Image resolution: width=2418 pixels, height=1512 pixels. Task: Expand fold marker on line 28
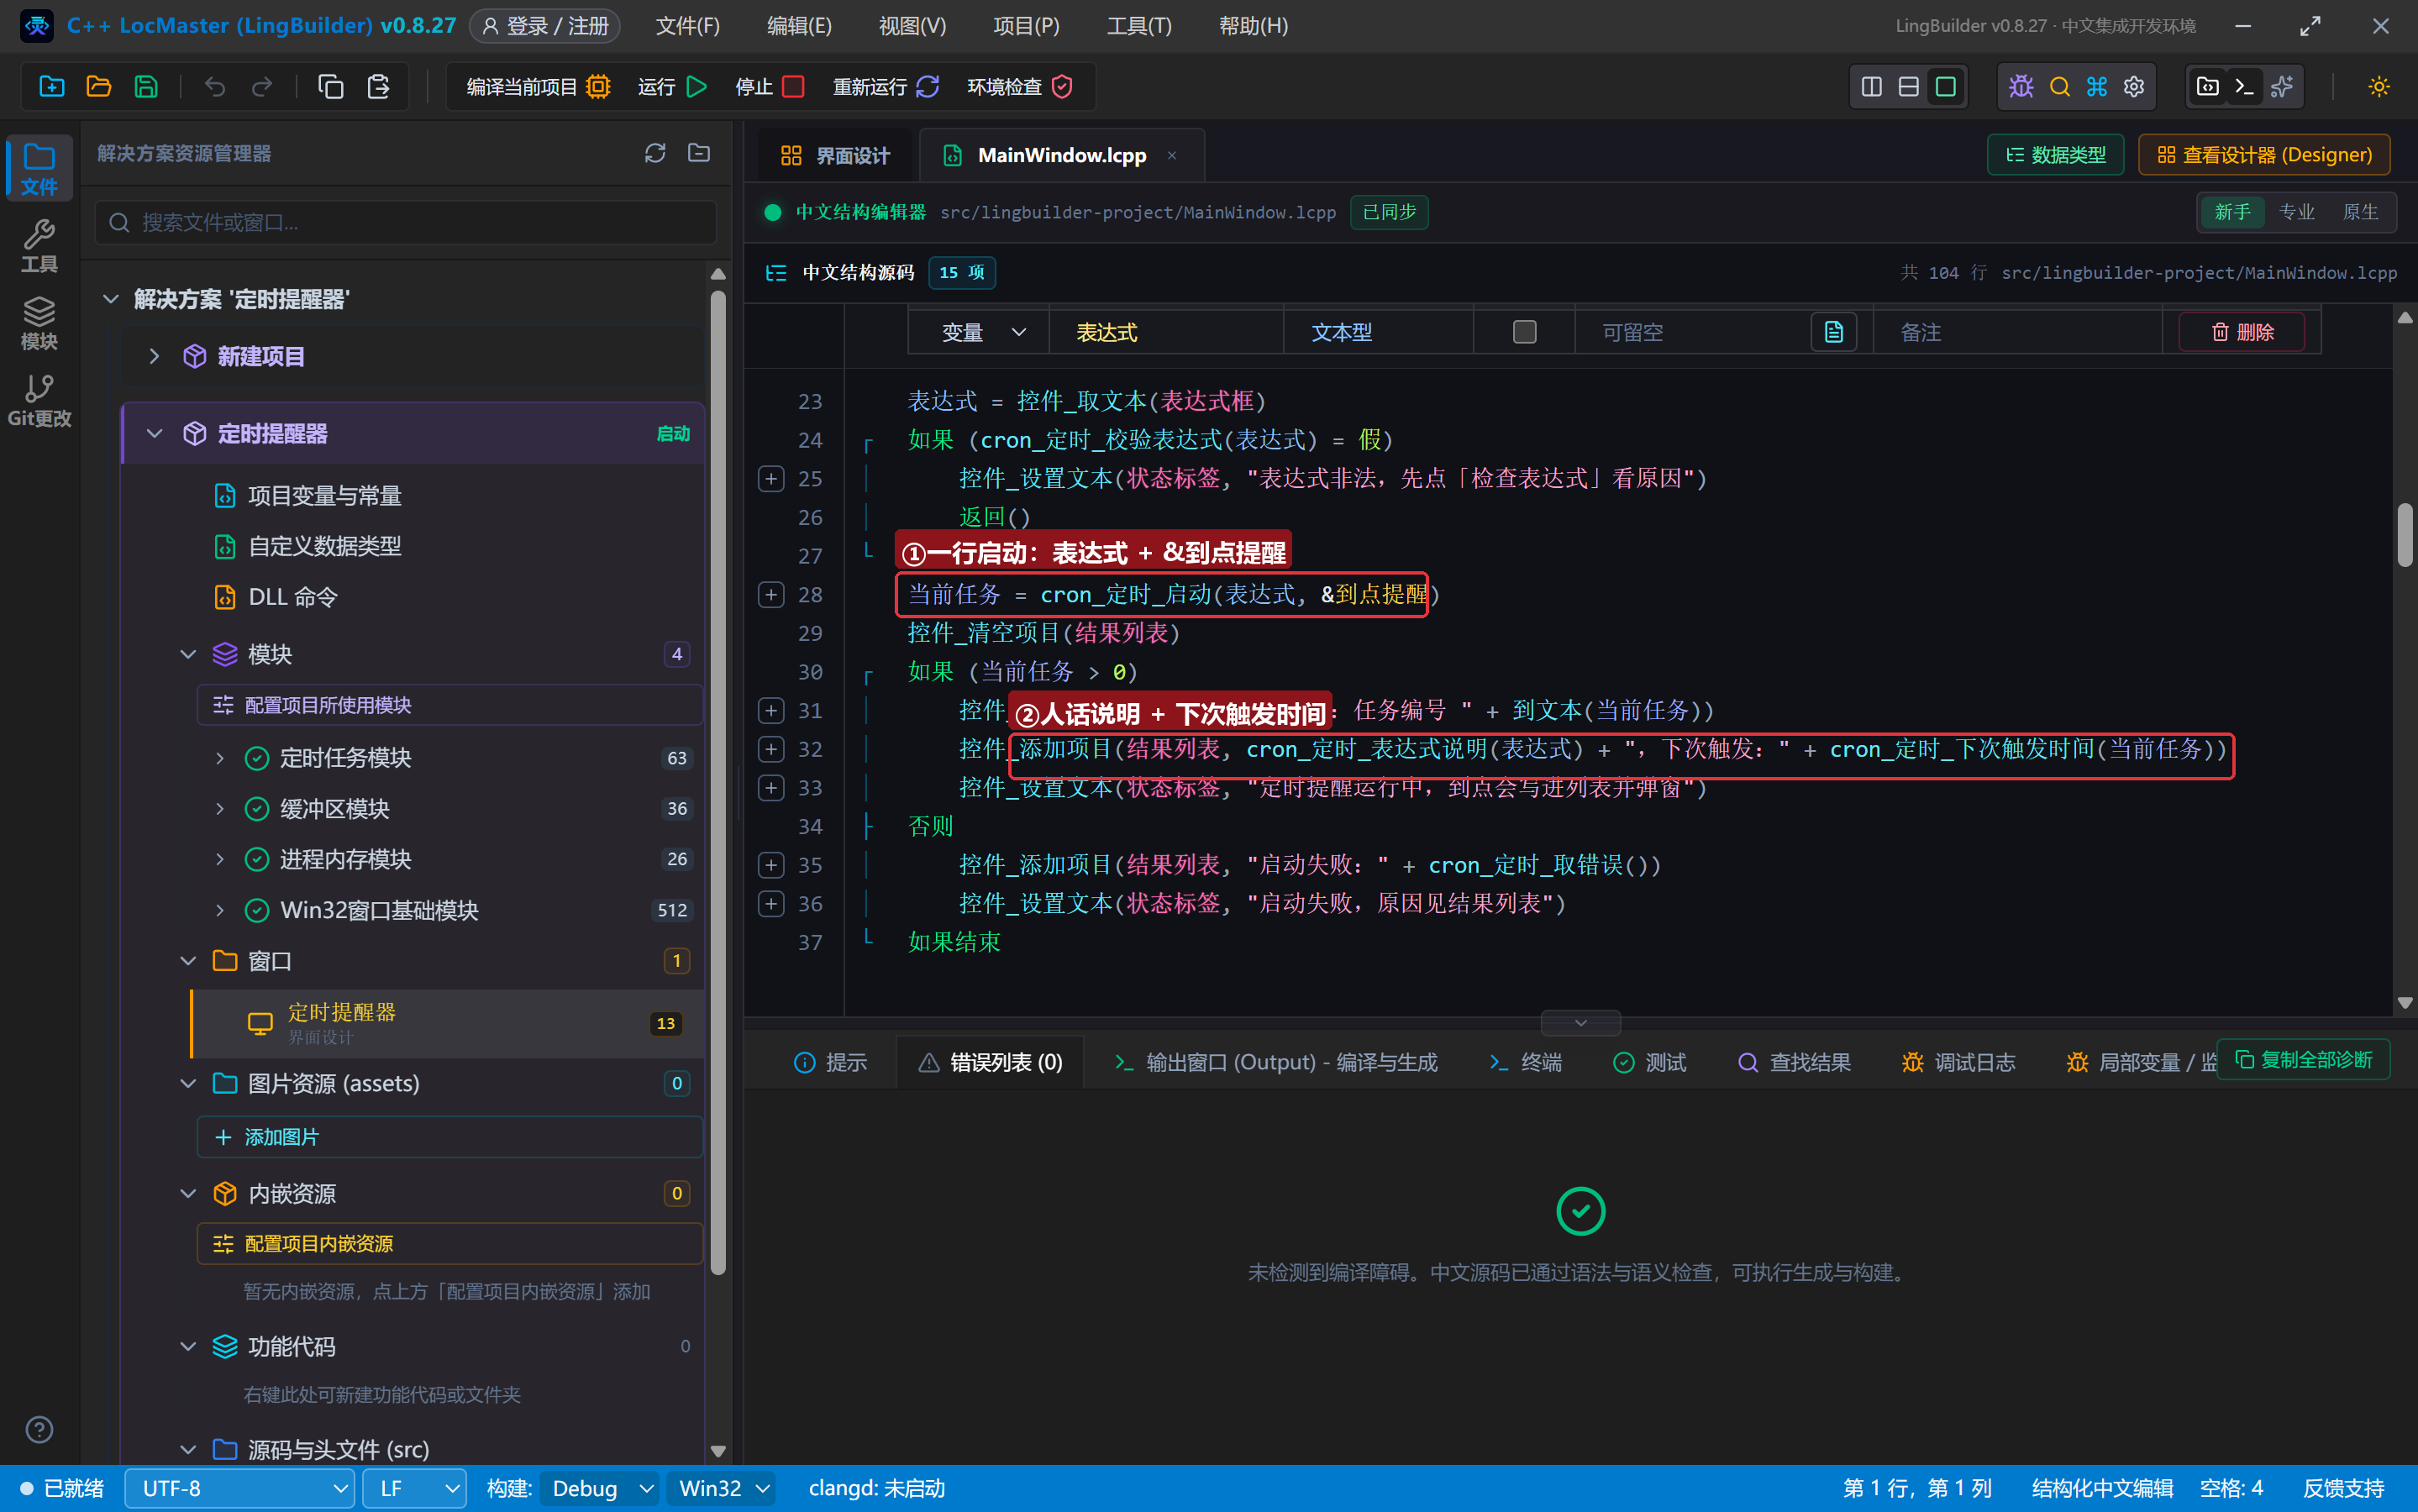pos(771,595)
